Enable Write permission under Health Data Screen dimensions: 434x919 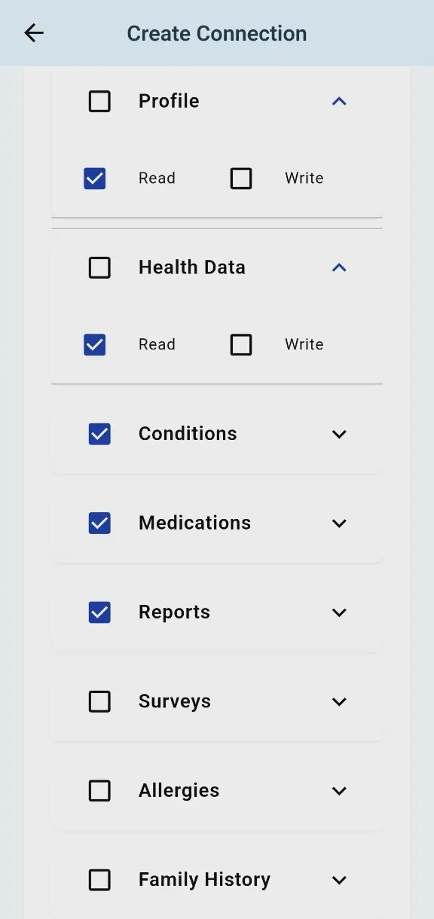click(241, 344)
